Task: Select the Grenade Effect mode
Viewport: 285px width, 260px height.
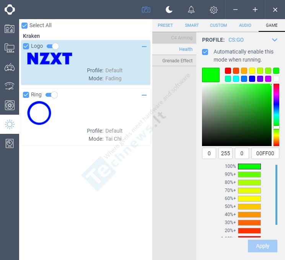Action: click(174, 61)
